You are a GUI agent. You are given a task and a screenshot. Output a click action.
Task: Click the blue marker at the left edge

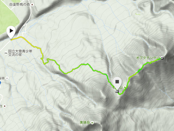[0, 83]
